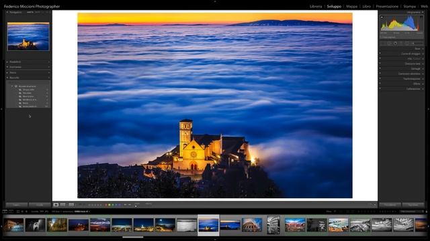
Task: Select the Graduated Filter tool
Action: 401,43
